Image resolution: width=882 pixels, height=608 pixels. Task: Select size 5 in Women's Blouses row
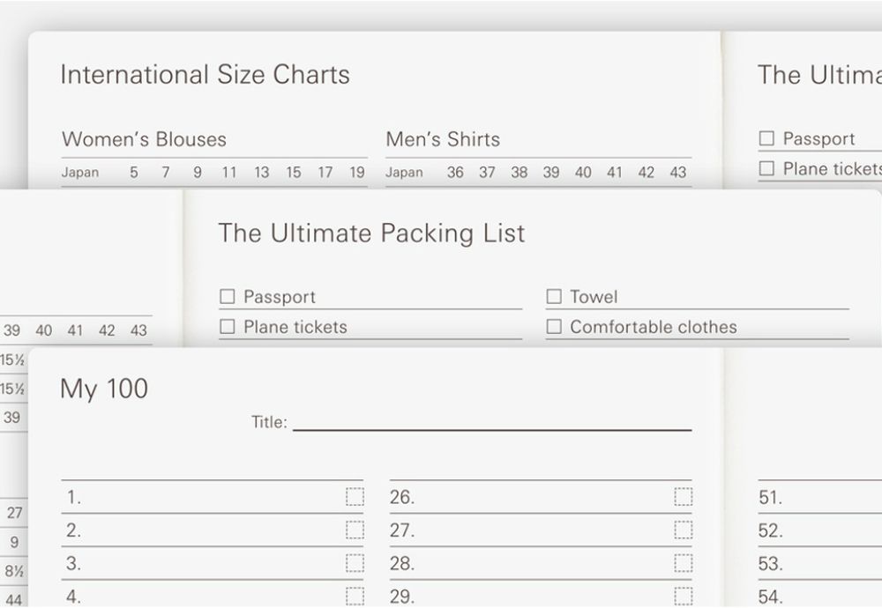(134, 172)
